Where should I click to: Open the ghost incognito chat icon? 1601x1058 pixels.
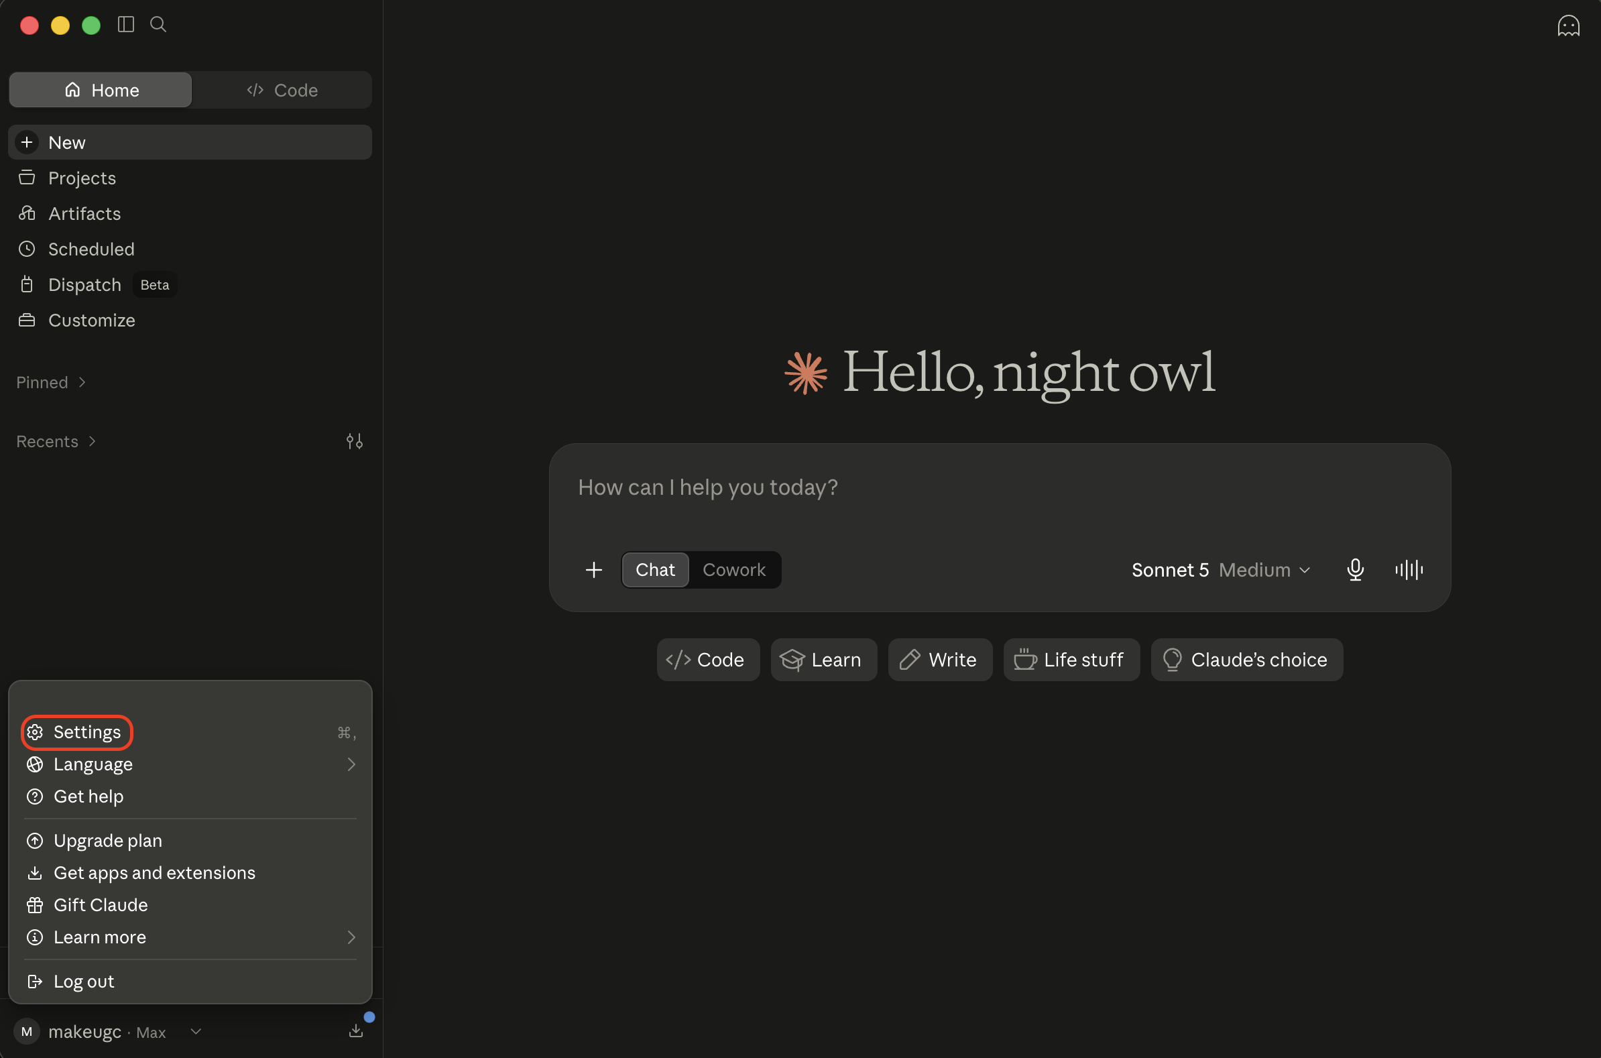click(x=1568, y=25)
